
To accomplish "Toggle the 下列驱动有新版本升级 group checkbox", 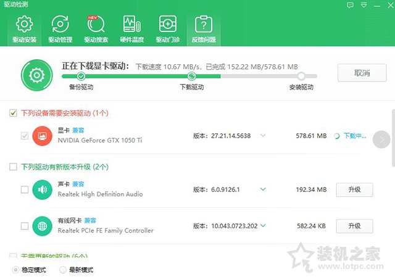I will (x=13, y=167).
